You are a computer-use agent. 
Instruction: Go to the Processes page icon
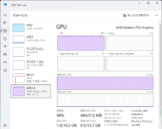5,23
